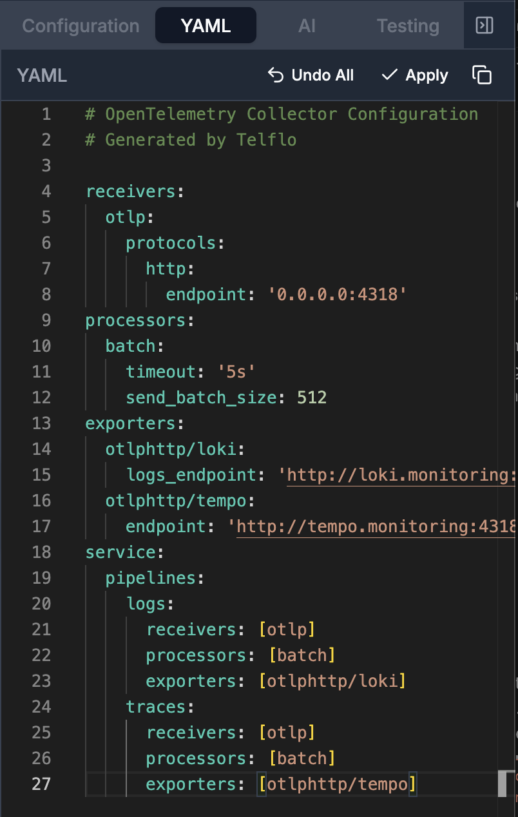Open the AI tab
Viewport: 518px width, 817px height.
307,26
